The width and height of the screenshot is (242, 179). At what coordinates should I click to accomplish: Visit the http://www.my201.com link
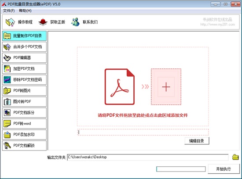click(218, 24)
